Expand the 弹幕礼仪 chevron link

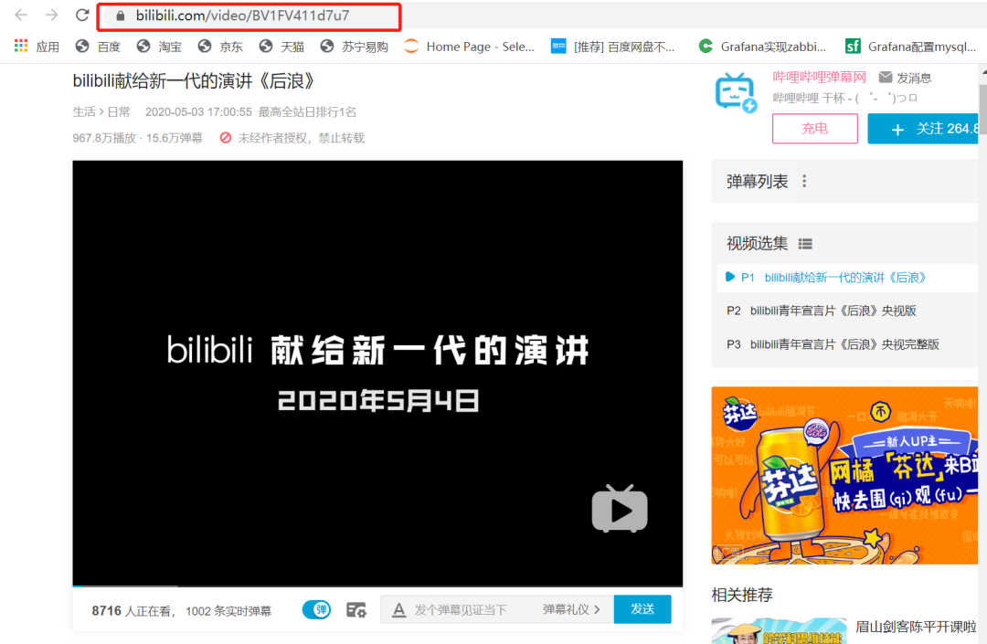point(571,609)
